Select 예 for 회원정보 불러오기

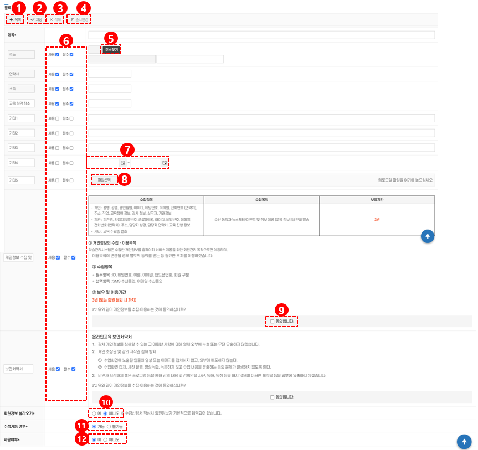tap(94, 413)
